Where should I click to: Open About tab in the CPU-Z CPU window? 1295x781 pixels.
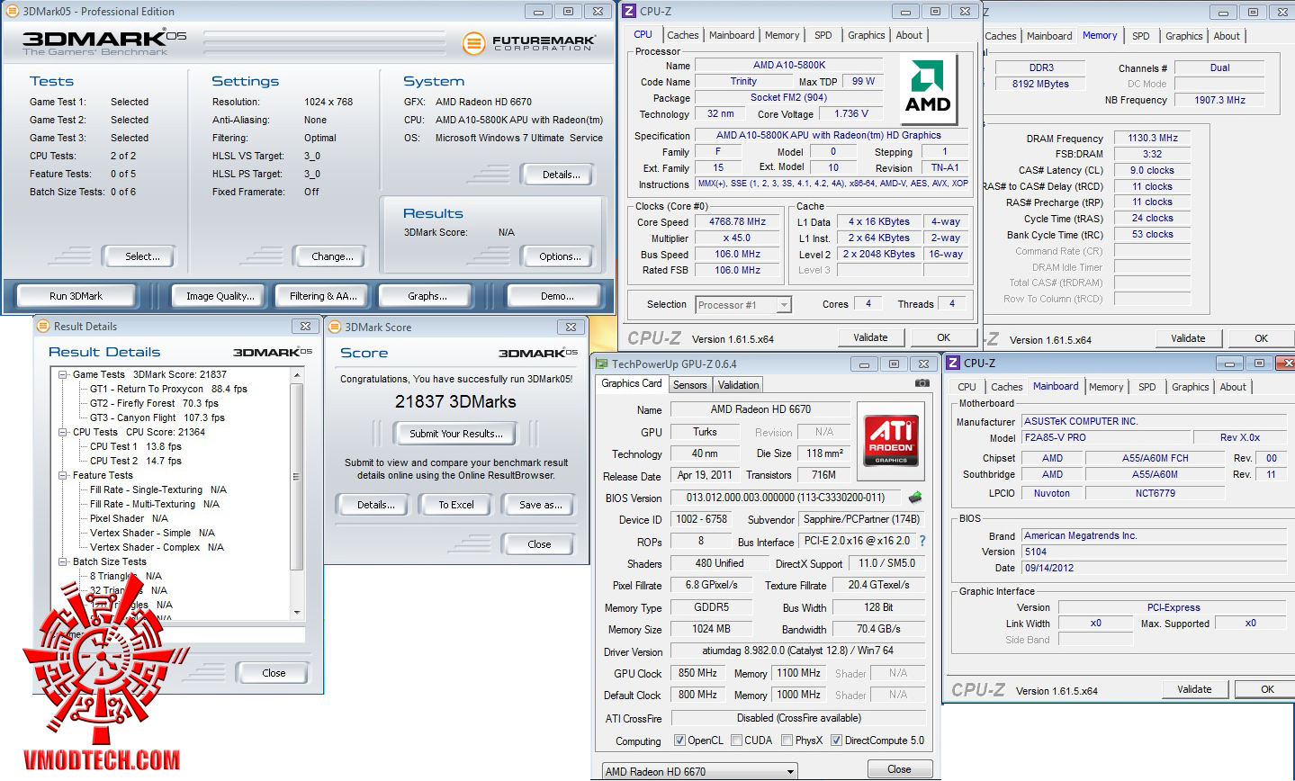coord(909,35)
